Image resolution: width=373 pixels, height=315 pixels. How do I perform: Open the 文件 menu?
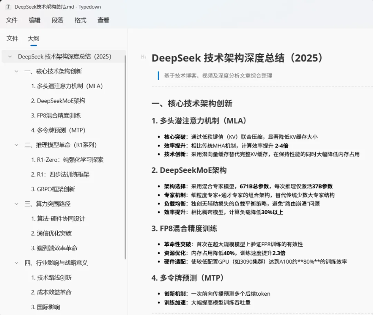pos(12,20)
